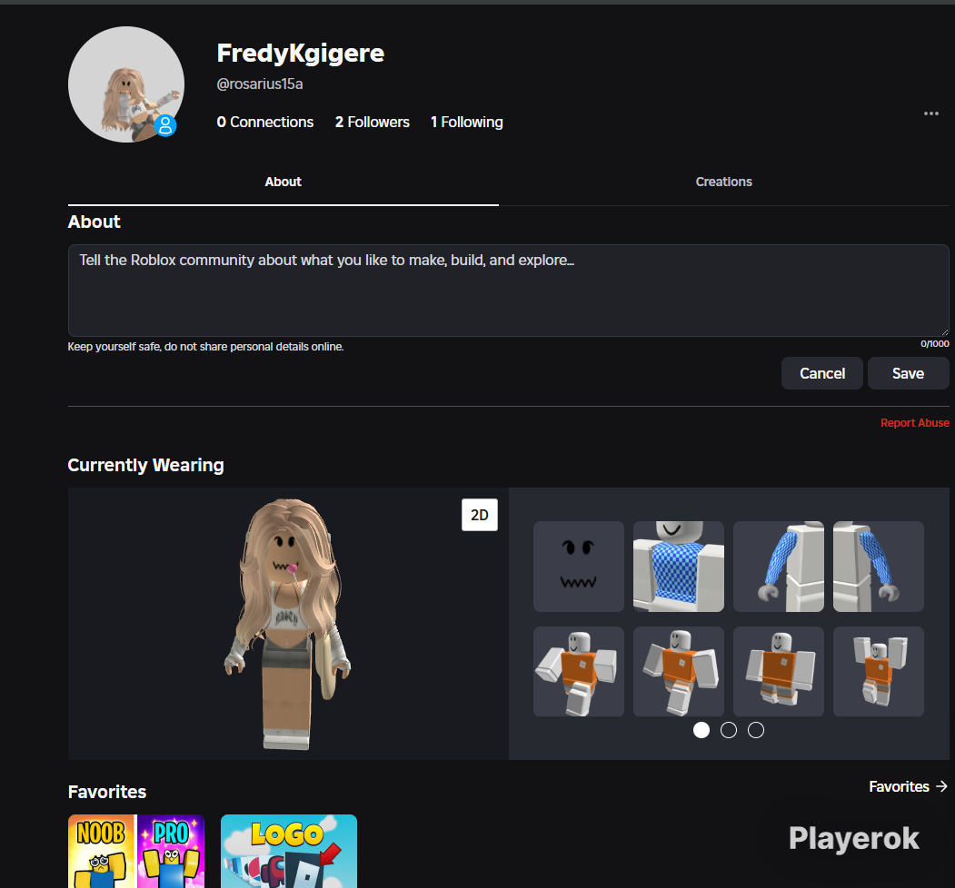The width and height of the screenshot is (955, 888).
Task: Open the blue checkered torso shirt item
Action: coord(679,566)
